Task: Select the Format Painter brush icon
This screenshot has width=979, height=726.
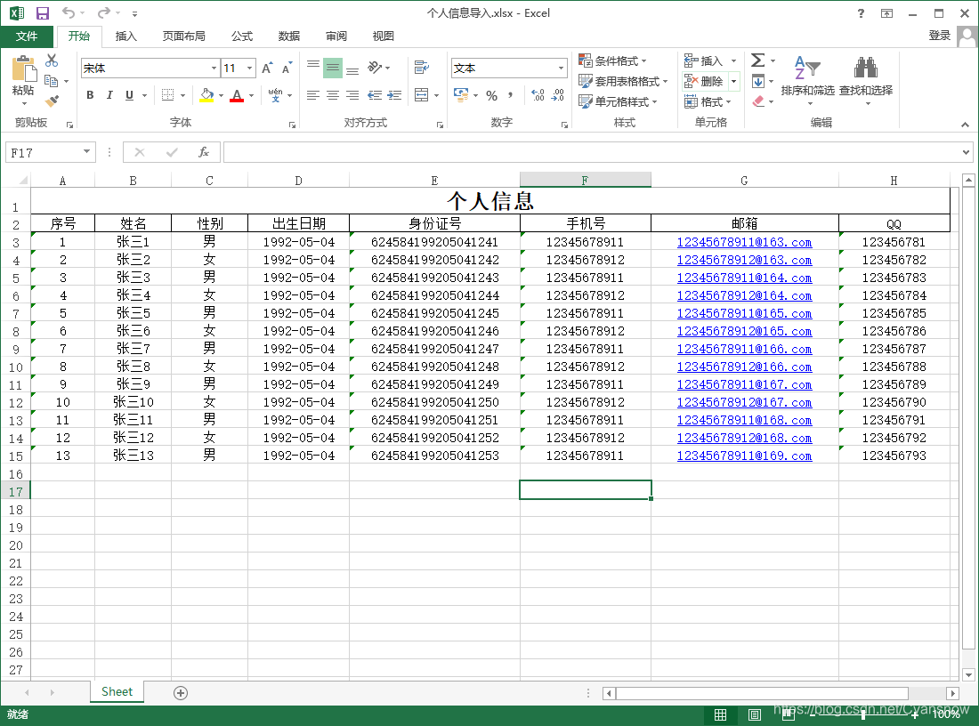Action: click(x=52, y=101)
